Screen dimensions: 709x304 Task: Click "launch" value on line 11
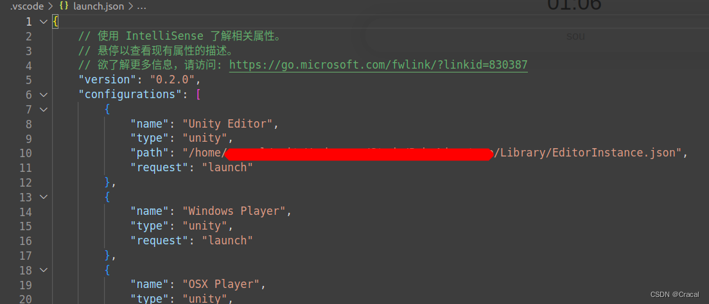tap(227, 167)
